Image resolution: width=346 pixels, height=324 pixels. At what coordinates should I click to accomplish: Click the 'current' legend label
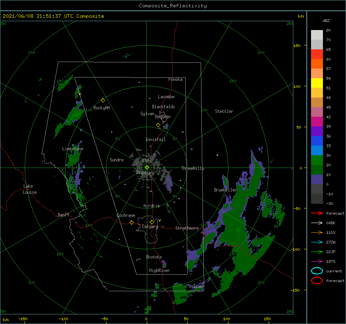334,271
